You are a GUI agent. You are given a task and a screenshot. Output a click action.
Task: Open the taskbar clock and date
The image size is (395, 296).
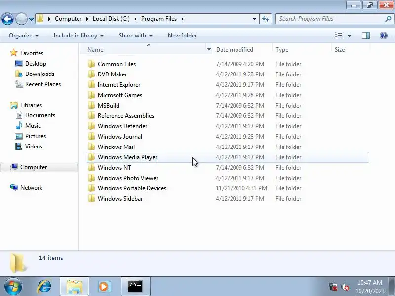point(370,287)
